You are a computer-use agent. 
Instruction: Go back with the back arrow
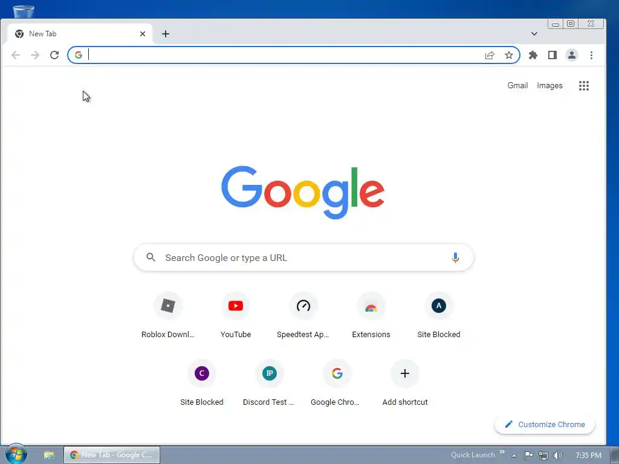[16, 55]
